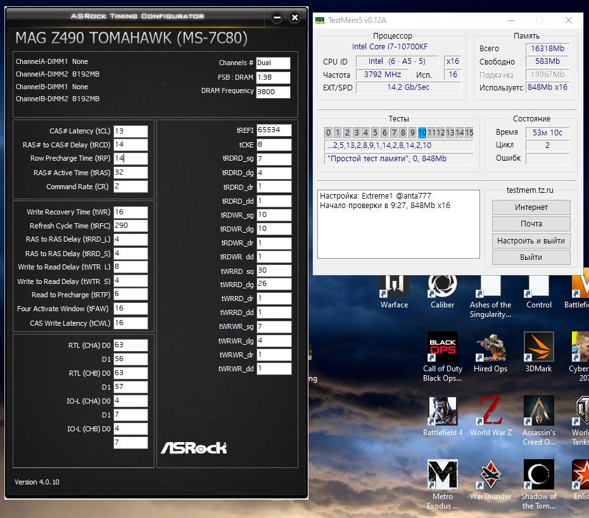The image size is (589, 518).
Task: Click the tWTR_L value field
Action: [130, 267]
